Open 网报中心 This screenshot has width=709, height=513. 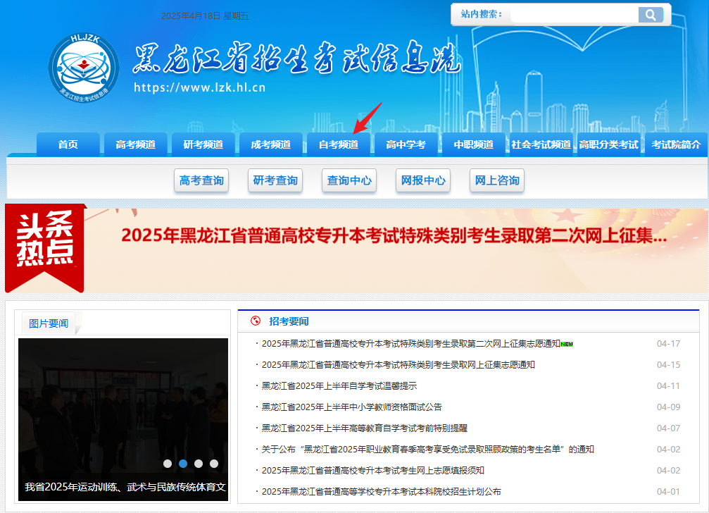[x=422, y=180]
